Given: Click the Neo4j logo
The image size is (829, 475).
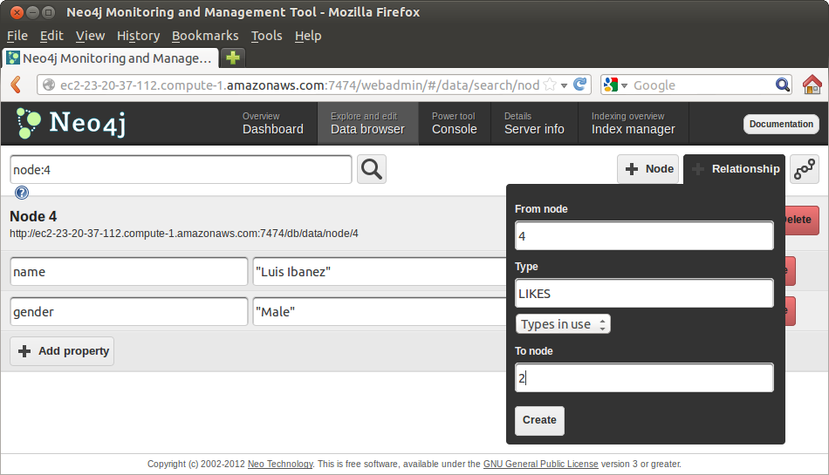Looking at the screenshot, I should click(x=72, y=124).
